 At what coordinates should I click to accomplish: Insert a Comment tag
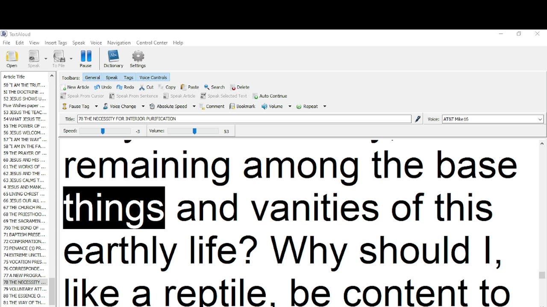pyautogui.click(x=212, y=106)
